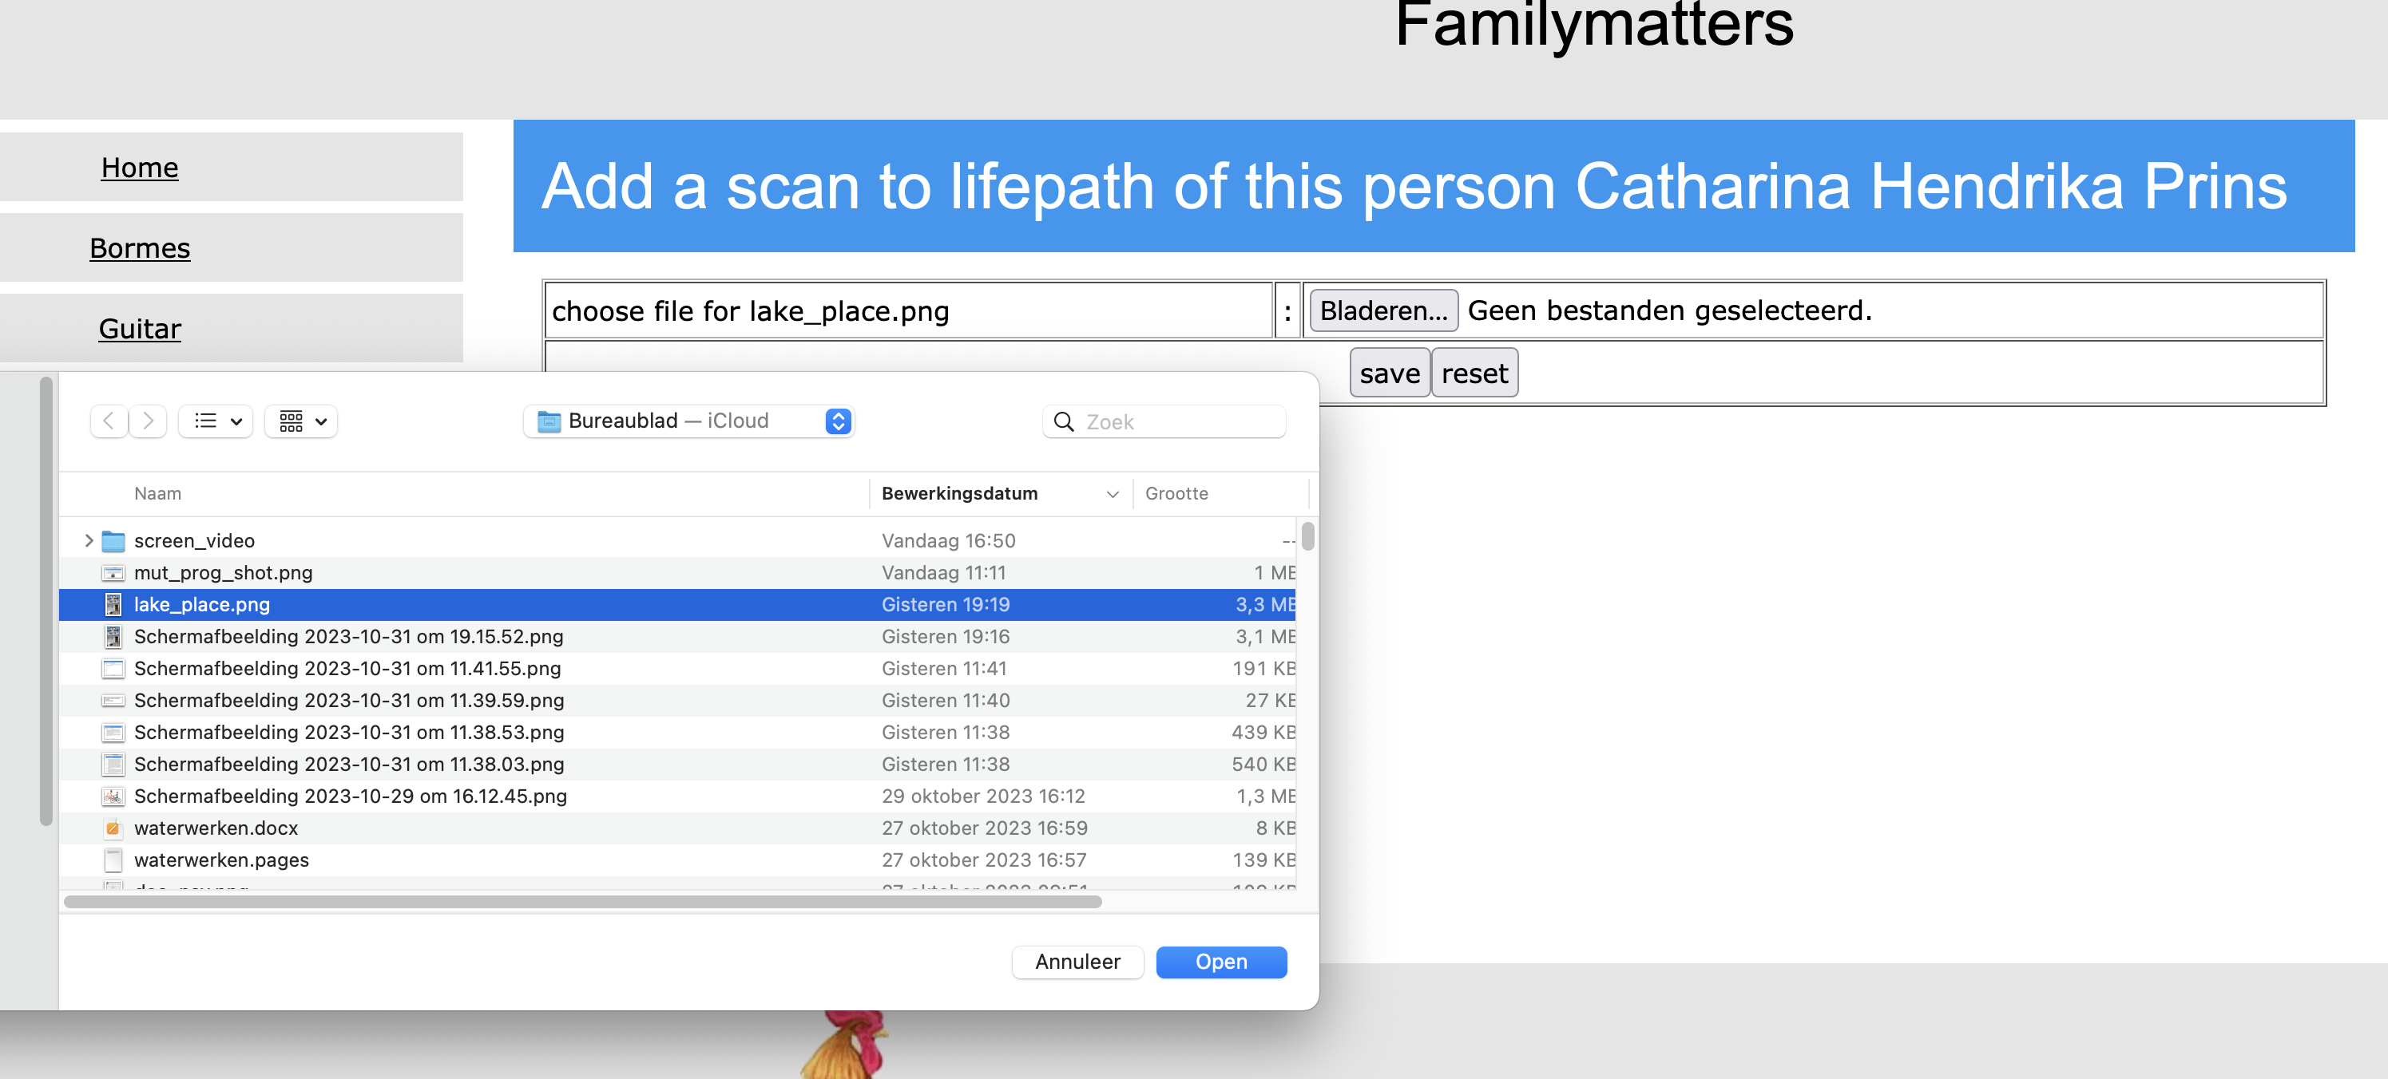Click the waterwerken.pages file icon

pos(113,860)
